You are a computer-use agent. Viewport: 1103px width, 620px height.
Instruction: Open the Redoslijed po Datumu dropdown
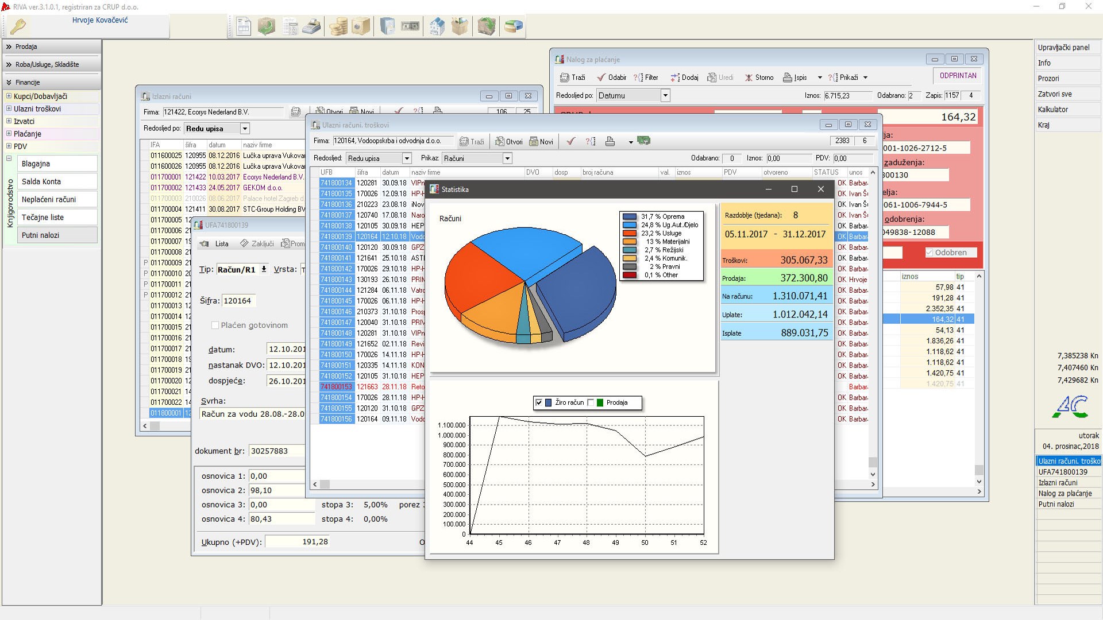click(x=665, y=96)
